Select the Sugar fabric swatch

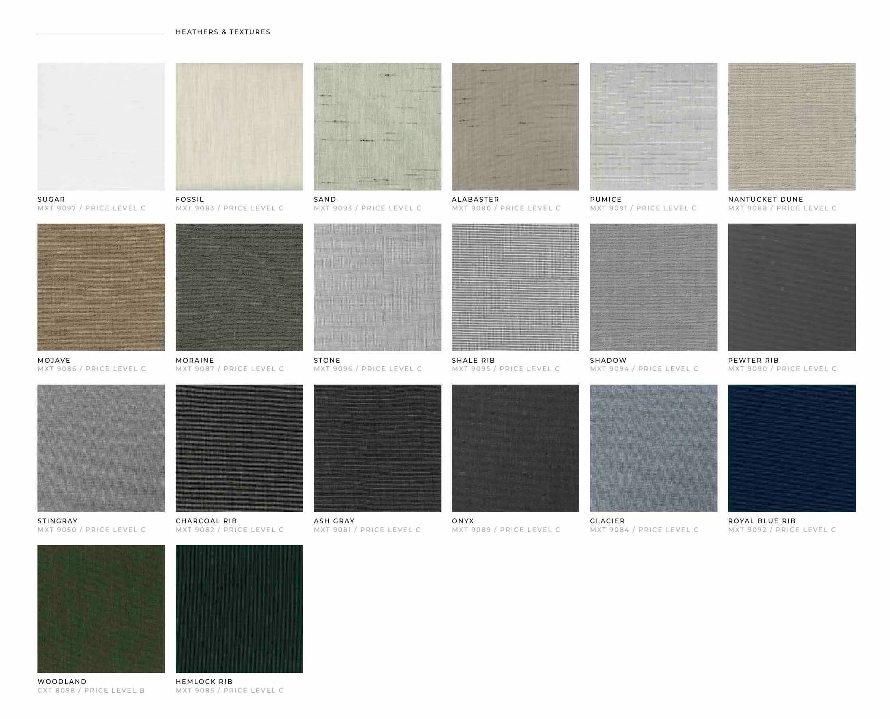[101, 127]
